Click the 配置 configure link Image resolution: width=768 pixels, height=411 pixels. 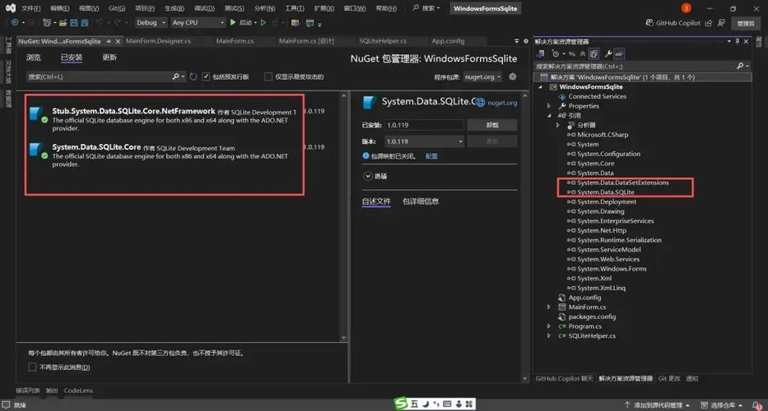[431, 156]
